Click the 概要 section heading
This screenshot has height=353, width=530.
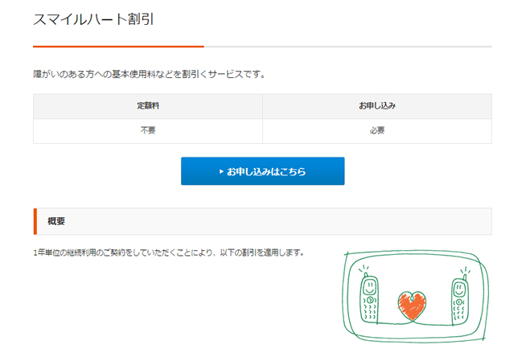pos(56,221)
